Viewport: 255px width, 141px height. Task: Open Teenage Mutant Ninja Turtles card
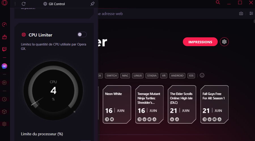click(149, 104)
